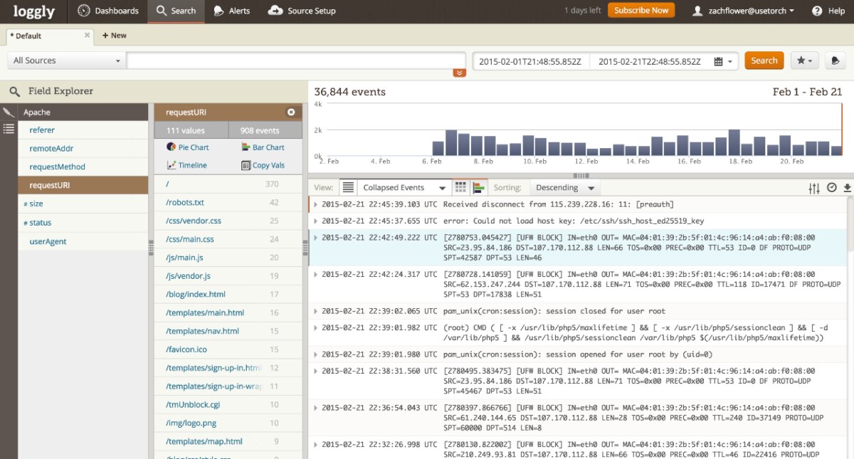Click the Subscribe Now button
The height and width of the screenshot is (459, 854).
point(640,11)
